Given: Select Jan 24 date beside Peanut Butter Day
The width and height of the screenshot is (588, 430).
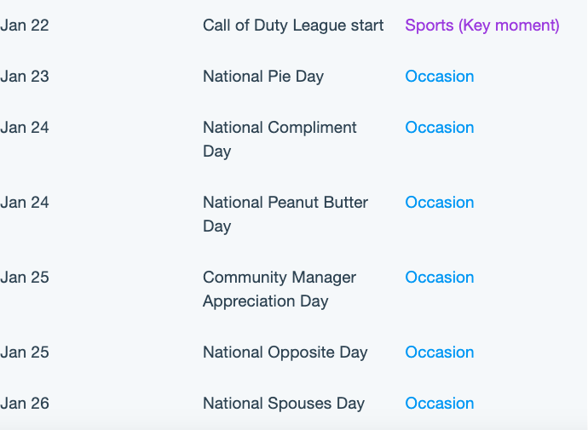Looking at the screenshot, I should tap(25, 203).
